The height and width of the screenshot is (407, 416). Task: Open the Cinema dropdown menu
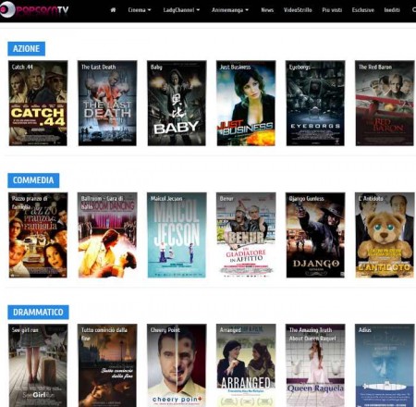(140, 10)
